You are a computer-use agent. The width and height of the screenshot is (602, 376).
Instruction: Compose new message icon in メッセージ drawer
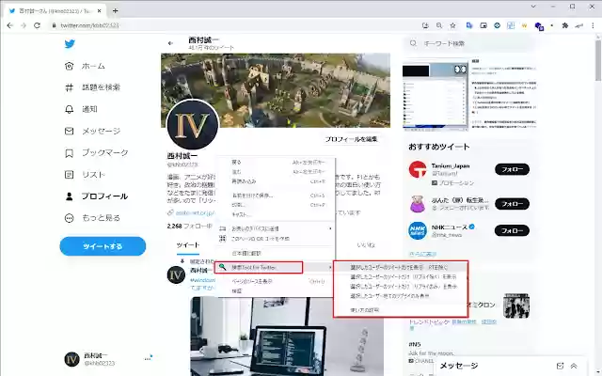[560, 366]
